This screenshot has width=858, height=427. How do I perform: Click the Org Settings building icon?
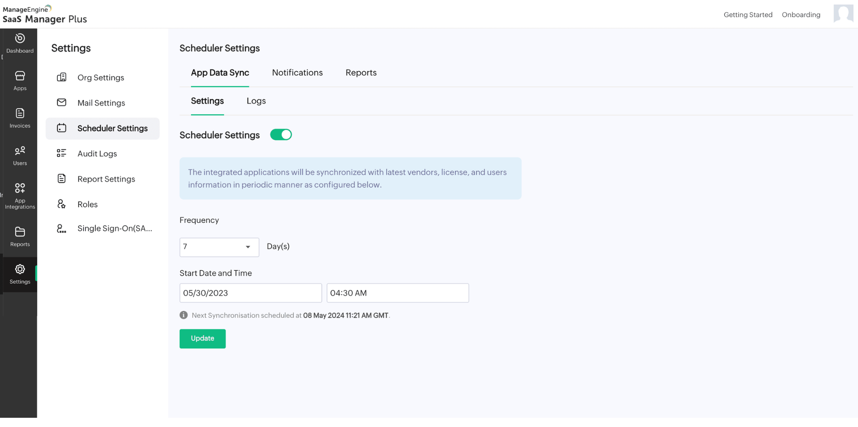click(x=61, y=77)
